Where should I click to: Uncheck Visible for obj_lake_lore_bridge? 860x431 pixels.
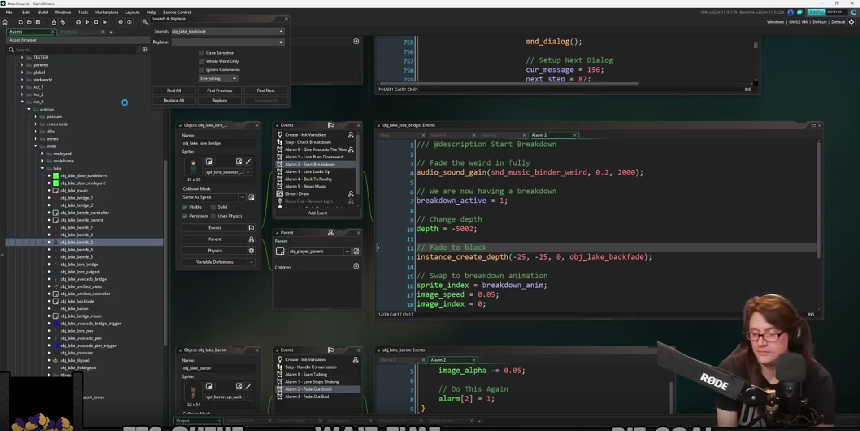(185, 207)
